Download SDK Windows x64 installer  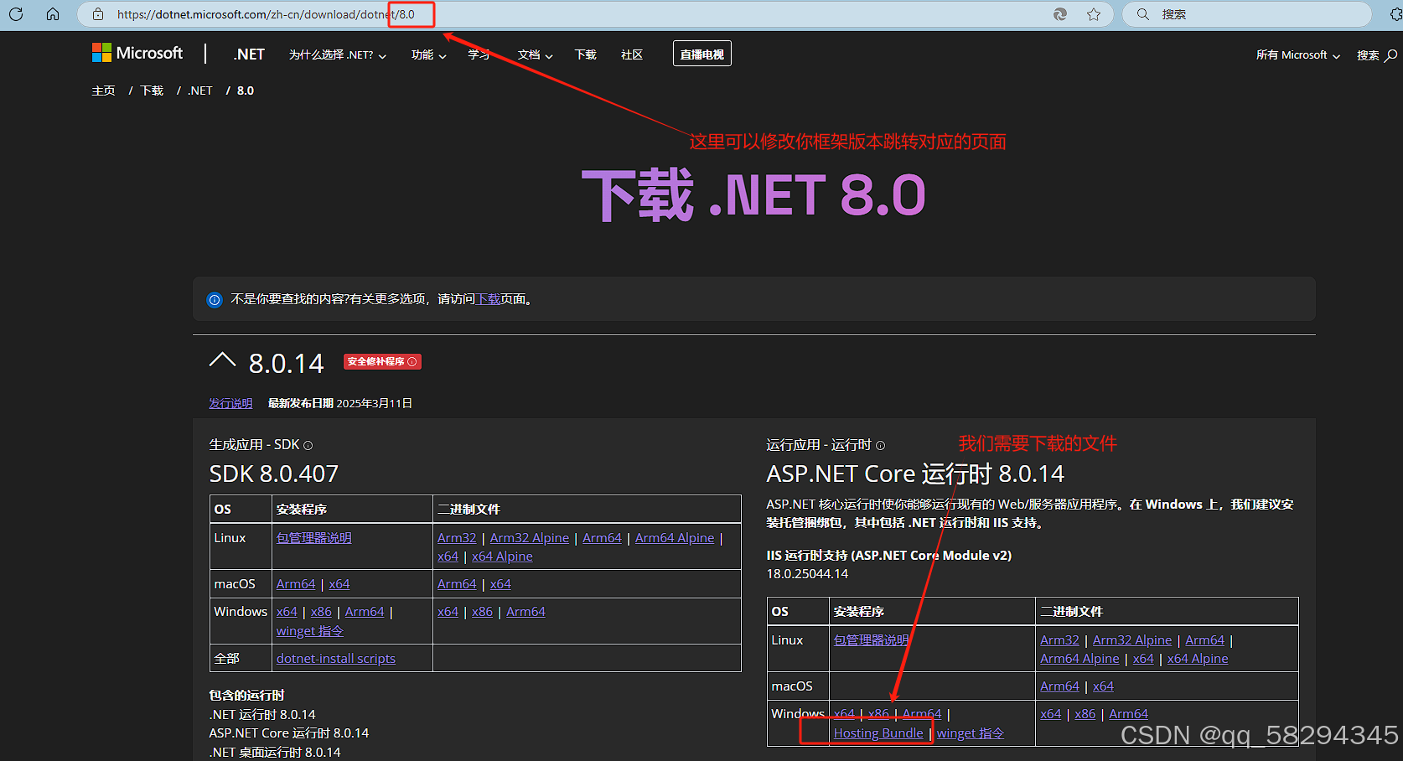(x=287, y=612)
